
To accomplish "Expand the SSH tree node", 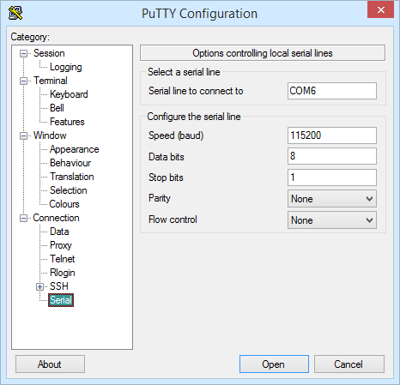I will (x=39, y=286).
